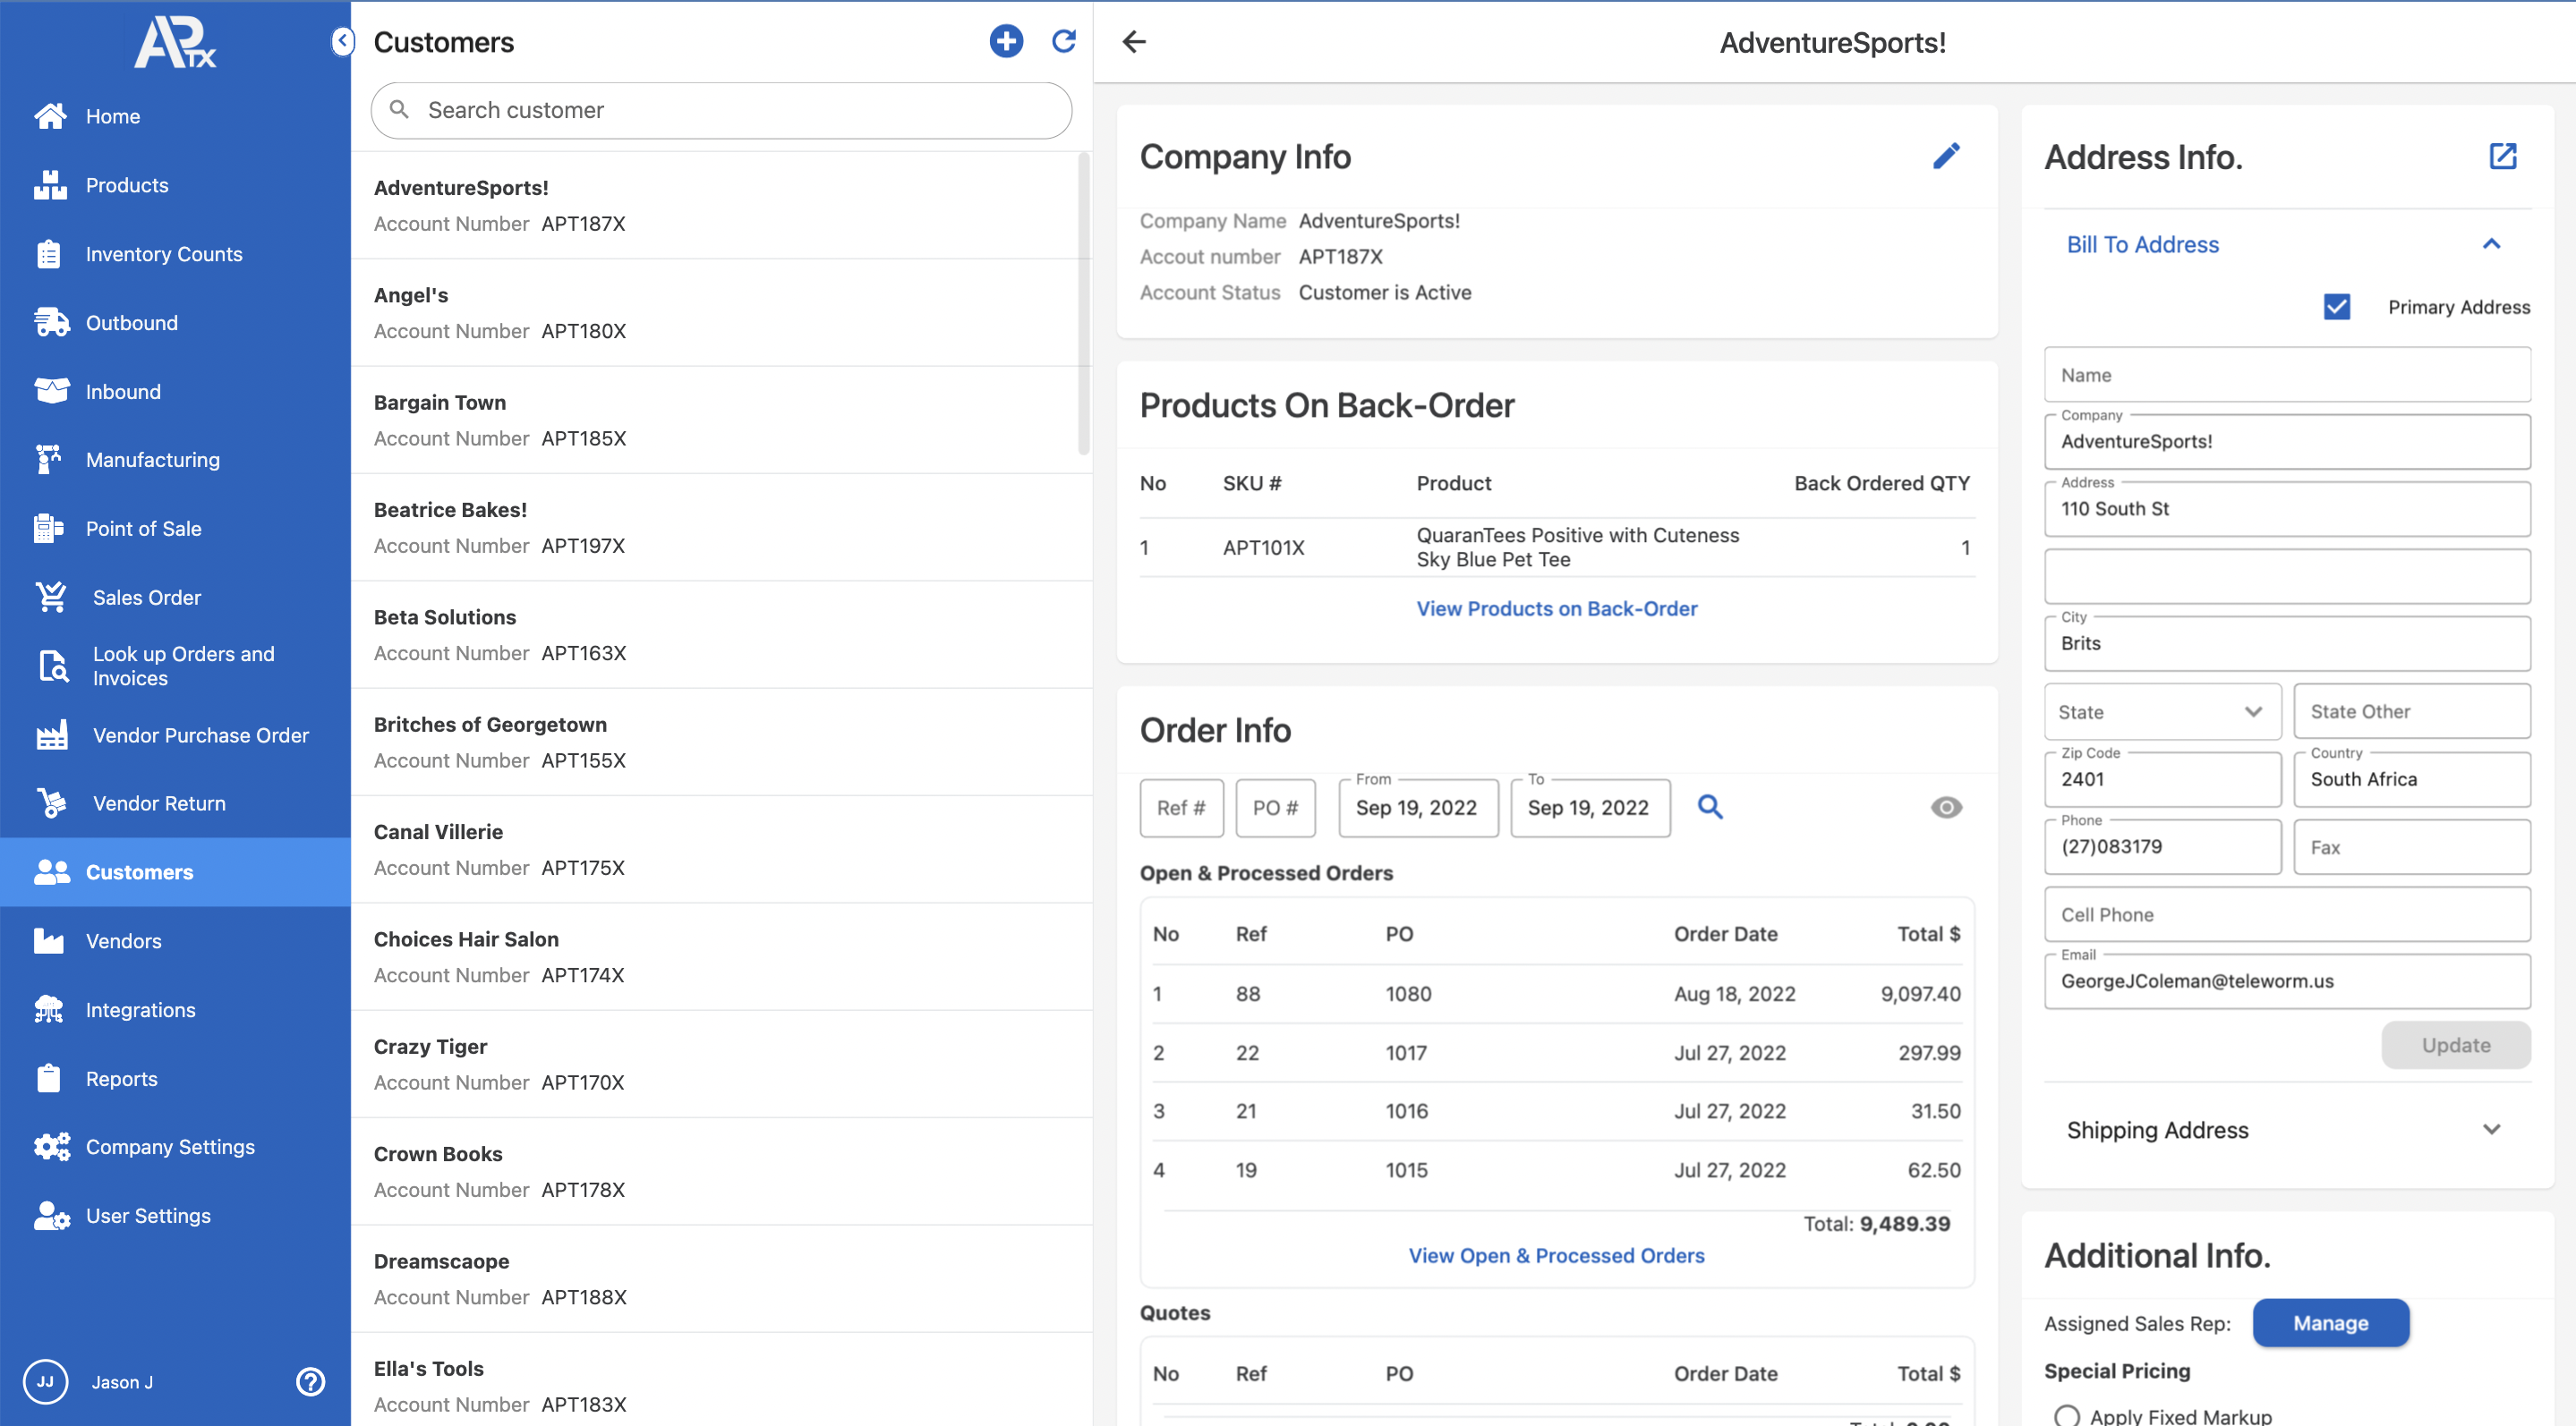This screenshot has height=1426, width=2576.
Task: Uncheck the Primary Address checkbox
Action: pyautogui.click(x=2336, y=307)
